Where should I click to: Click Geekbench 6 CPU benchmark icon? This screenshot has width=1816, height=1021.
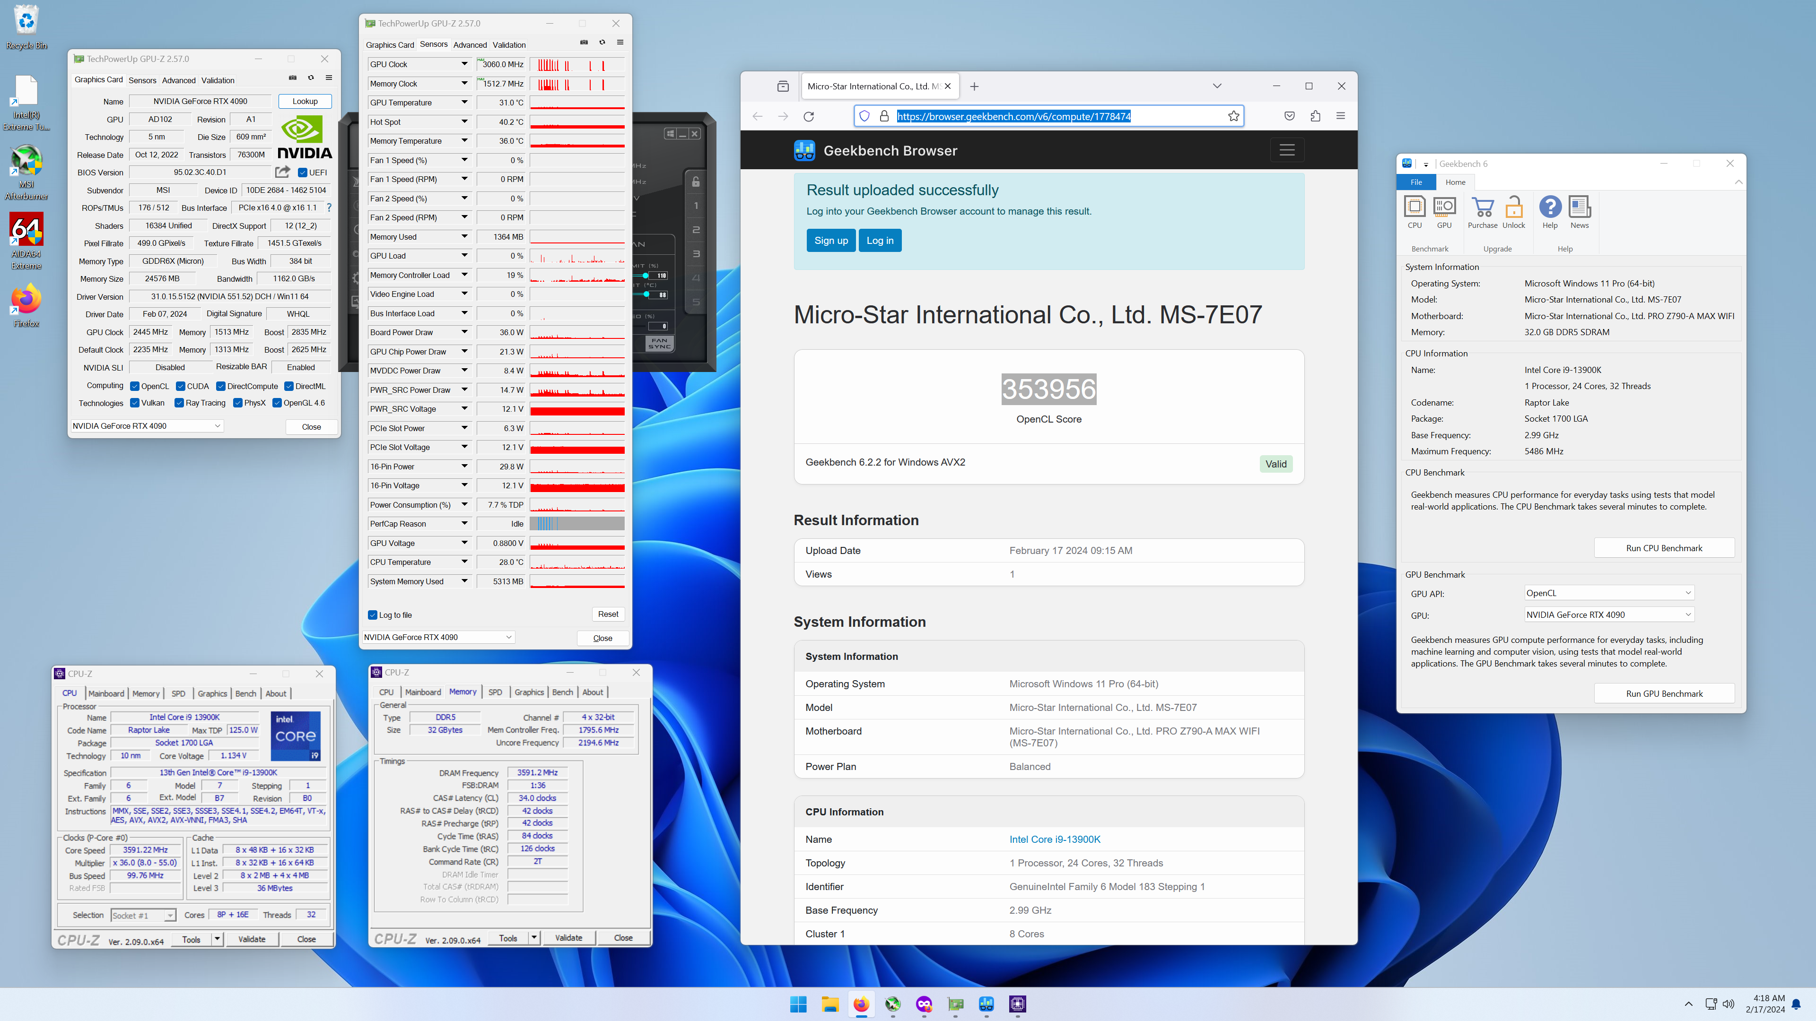pos(1415,212)
